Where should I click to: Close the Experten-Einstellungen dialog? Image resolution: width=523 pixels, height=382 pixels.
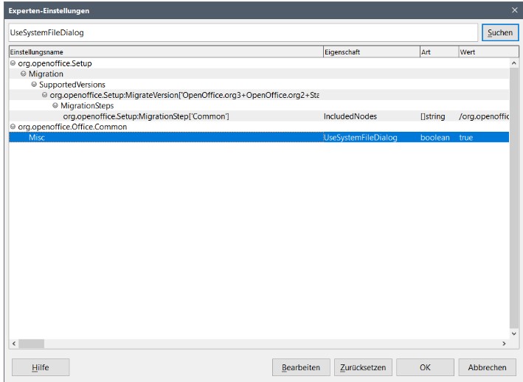coord(514,10)
